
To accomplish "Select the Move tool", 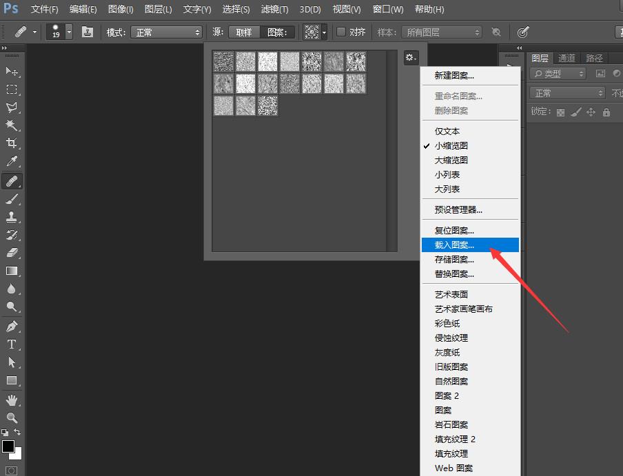I will (x=12, y=72).
